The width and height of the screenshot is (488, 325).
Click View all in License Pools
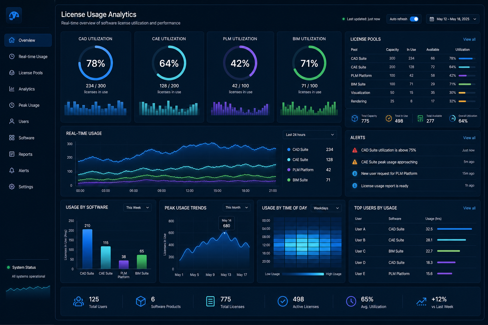pos(469,39)
